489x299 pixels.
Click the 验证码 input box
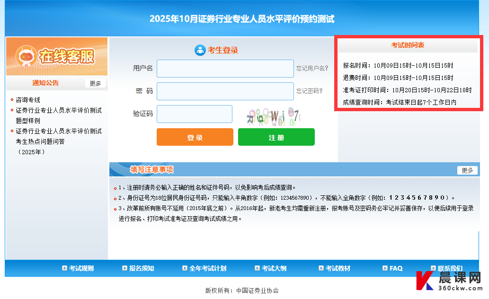(194, 114)
